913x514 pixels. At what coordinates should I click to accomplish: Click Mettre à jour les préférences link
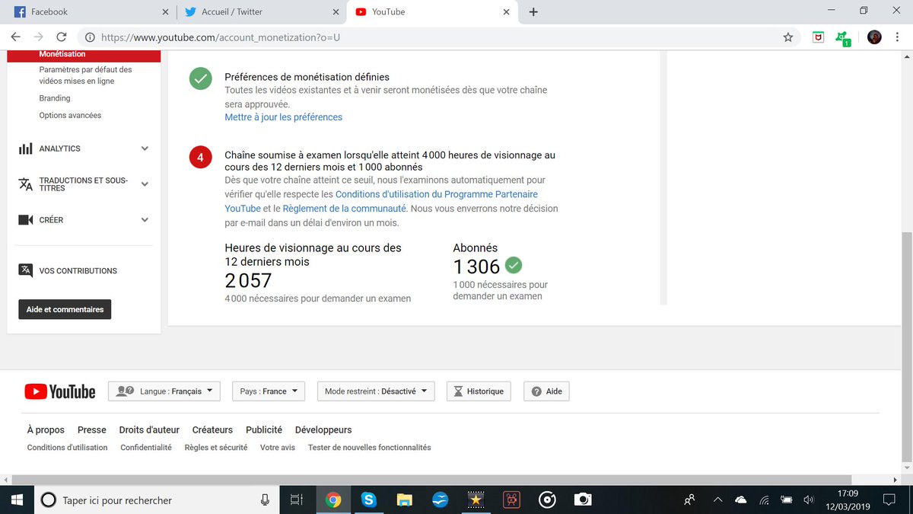283,117
